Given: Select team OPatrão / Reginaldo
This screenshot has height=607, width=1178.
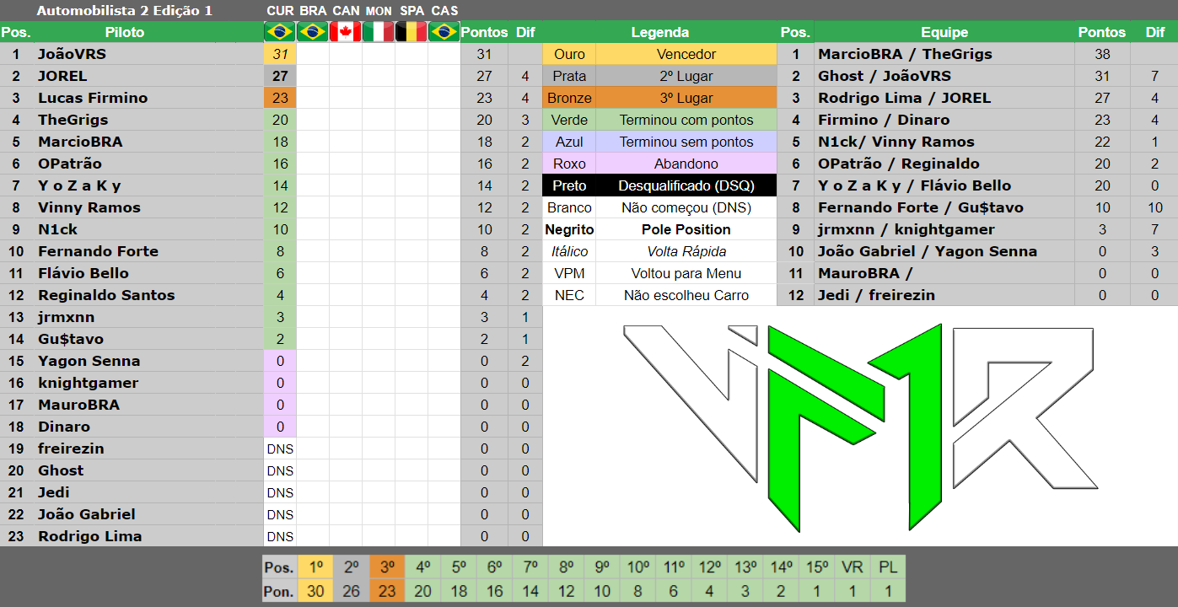Looking at the screenshot, I should [899, 164].
